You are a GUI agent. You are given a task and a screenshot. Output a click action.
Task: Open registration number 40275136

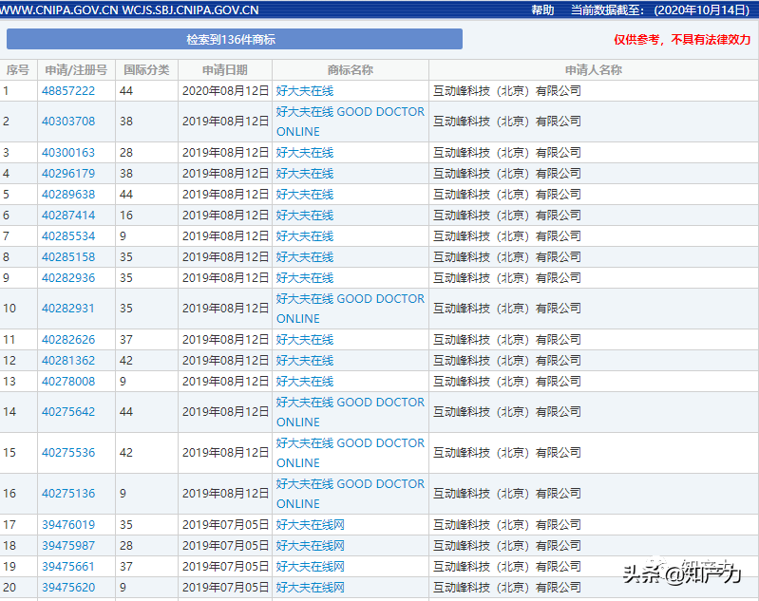pyautogui.click(x=68, y=494)
